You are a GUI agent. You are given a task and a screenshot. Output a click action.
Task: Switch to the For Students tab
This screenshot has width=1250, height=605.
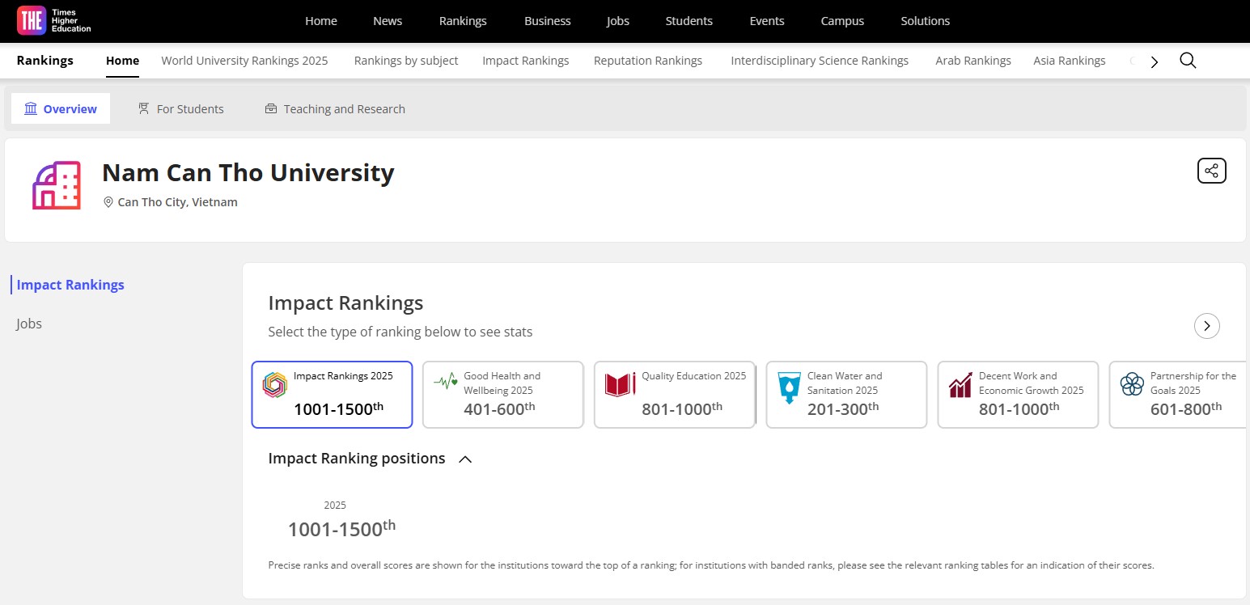(181, 108)
